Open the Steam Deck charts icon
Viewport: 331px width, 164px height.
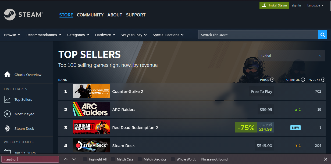click(x=7, y=128)
